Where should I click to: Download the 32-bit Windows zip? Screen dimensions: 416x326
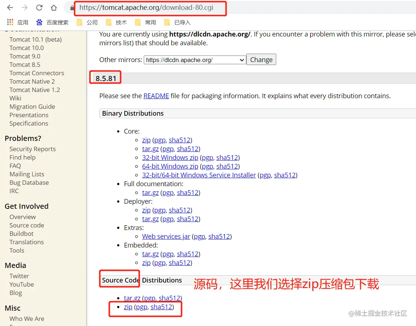pyautogui.click(x=170, y=158)
